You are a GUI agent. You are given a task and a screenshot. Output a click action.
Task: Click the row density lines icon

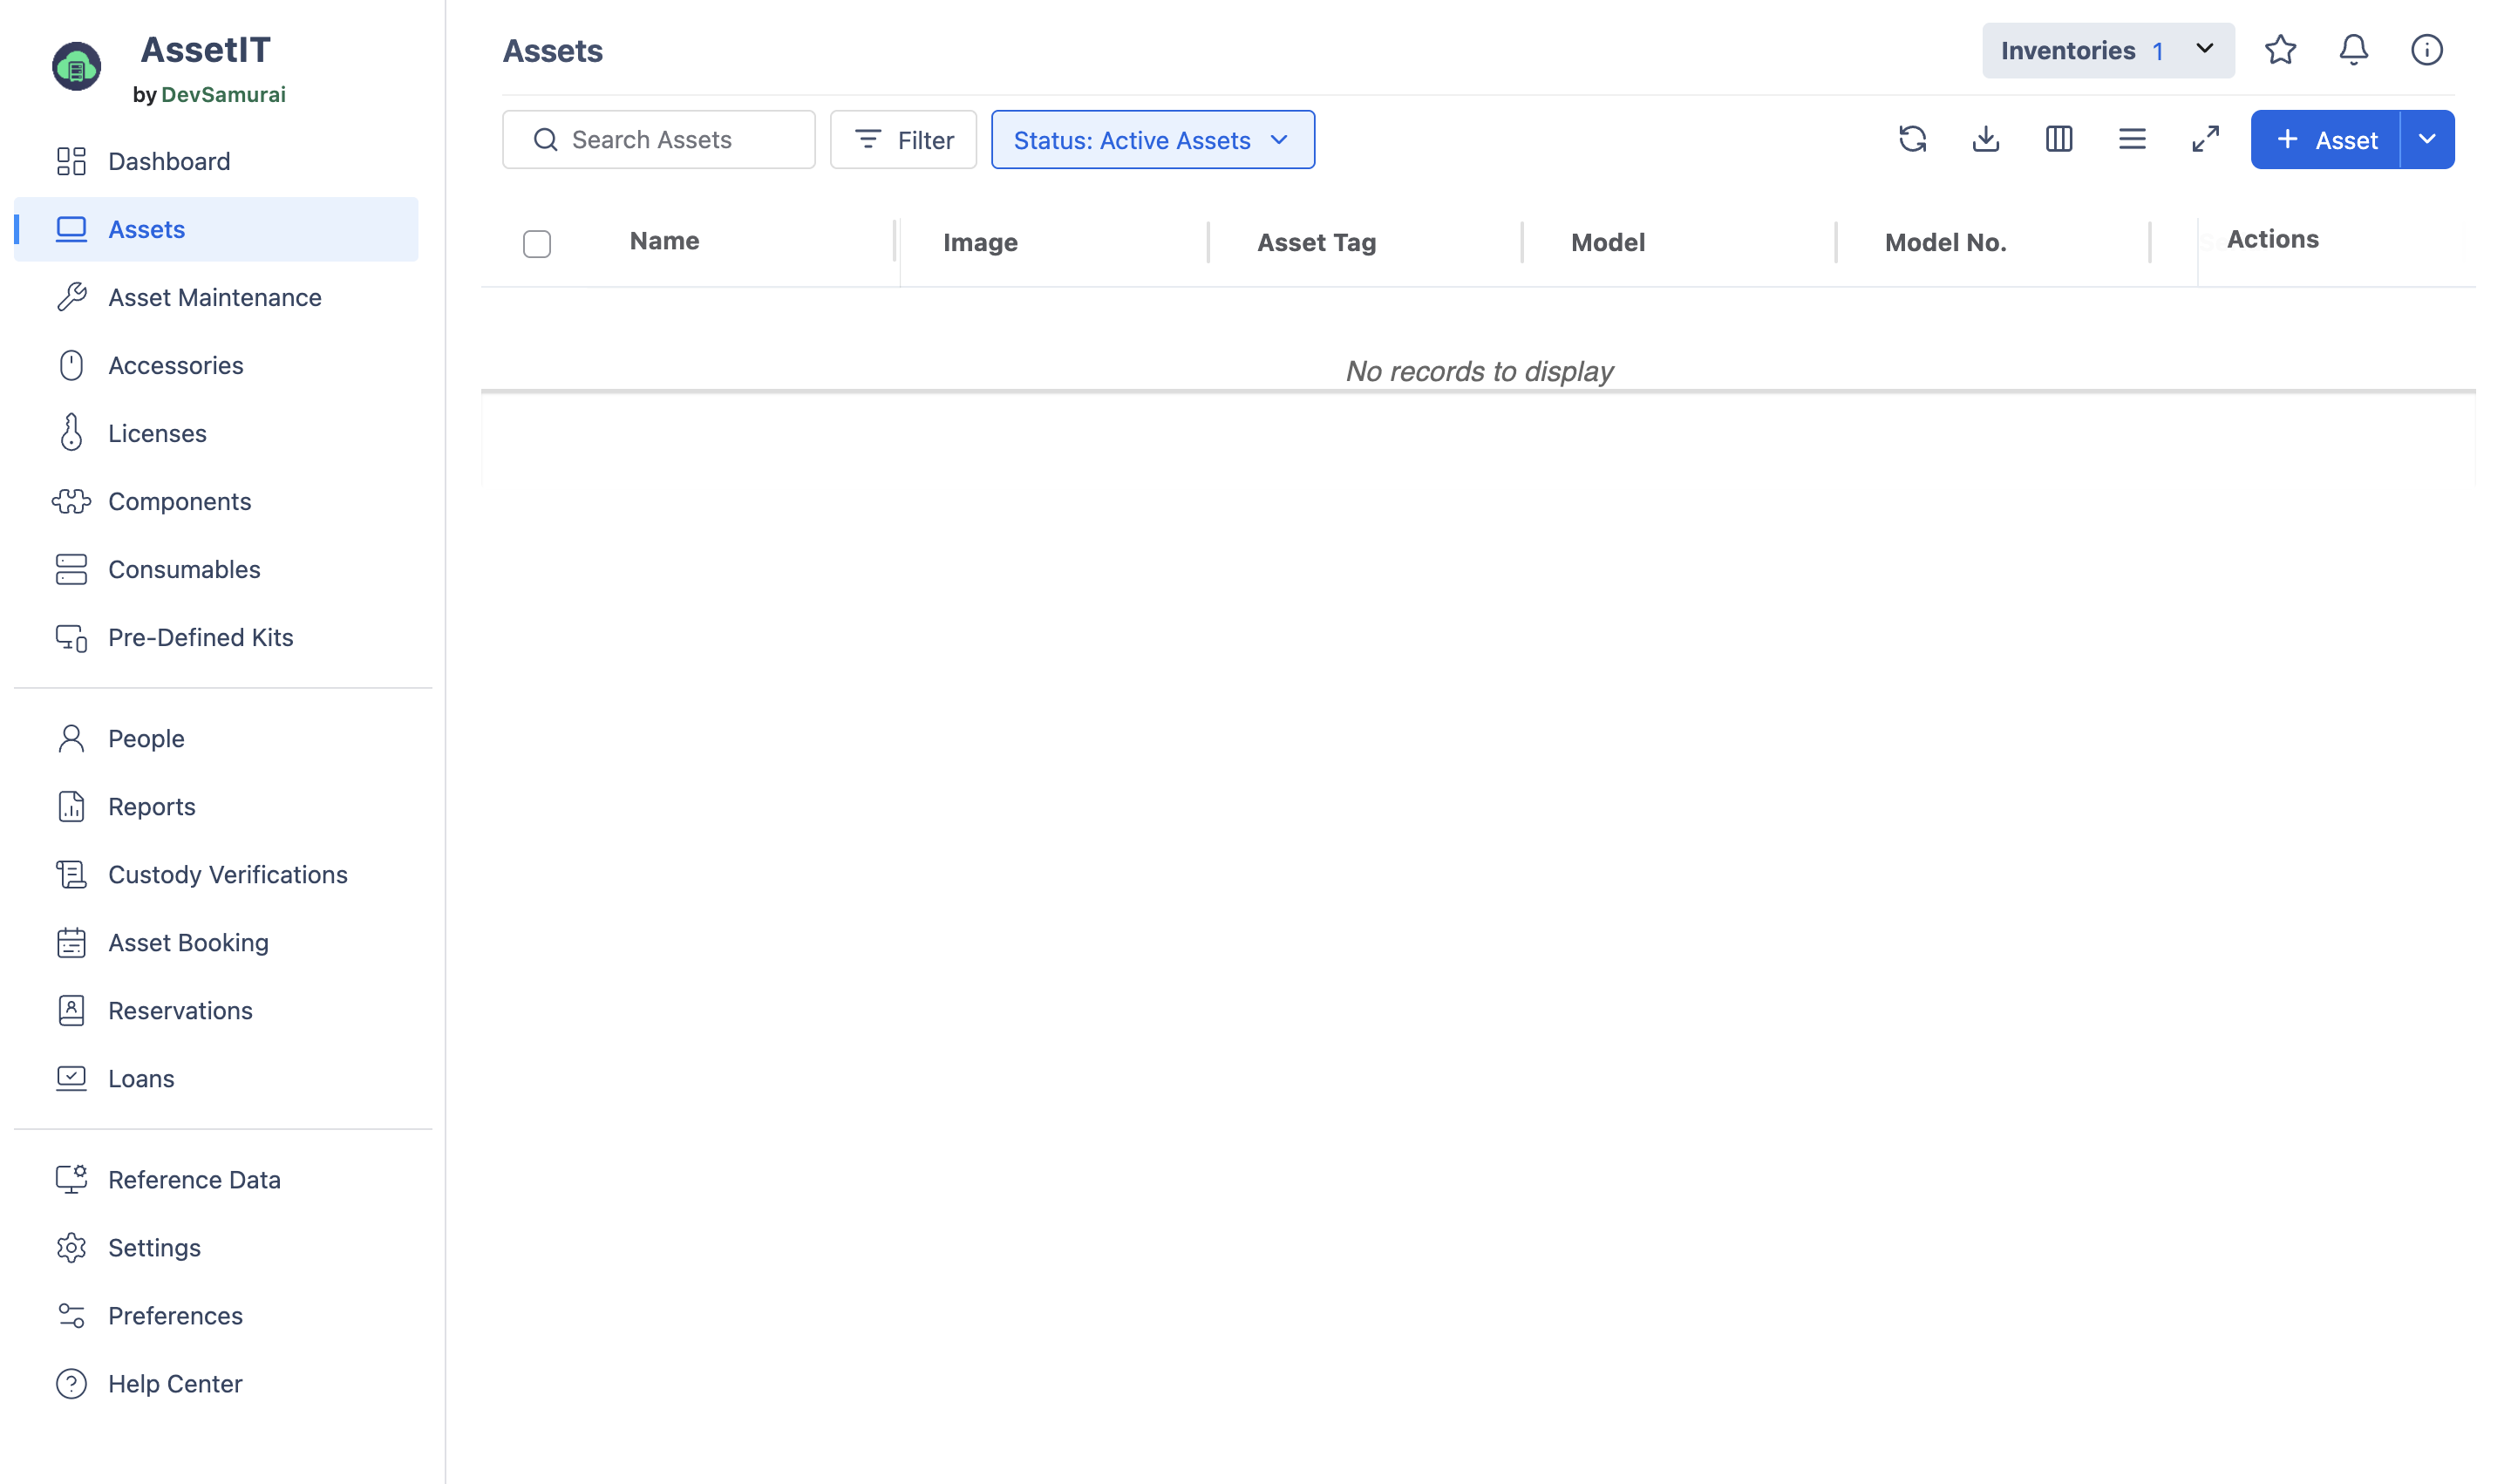click(x=2132, y=139)
